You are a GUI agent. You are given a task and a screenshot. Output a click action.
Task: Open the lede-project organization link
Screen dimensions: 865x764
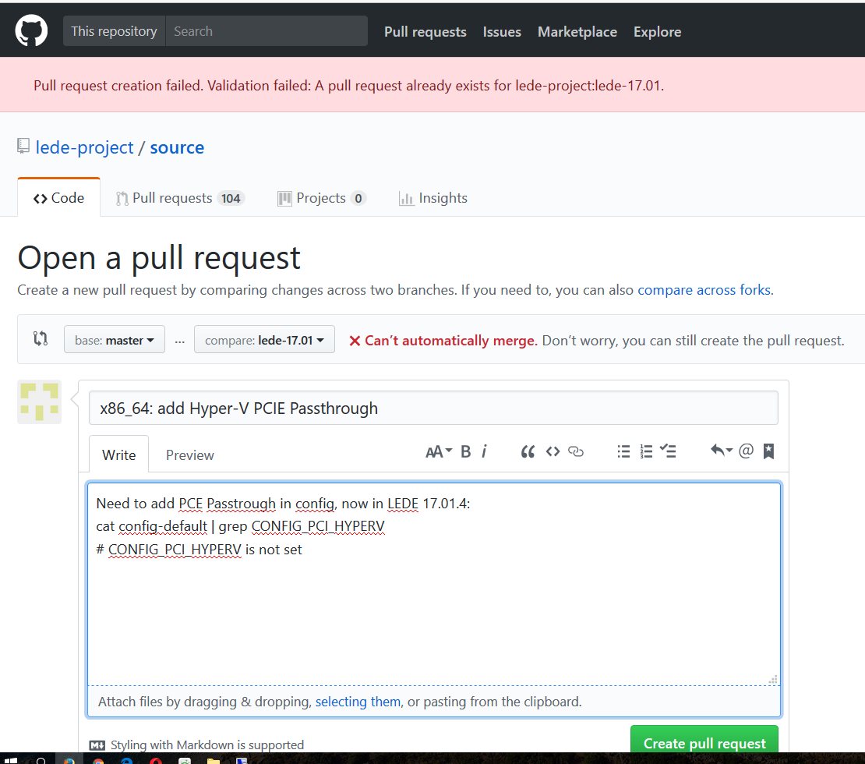pyautogui.click(x=84, y=147)
